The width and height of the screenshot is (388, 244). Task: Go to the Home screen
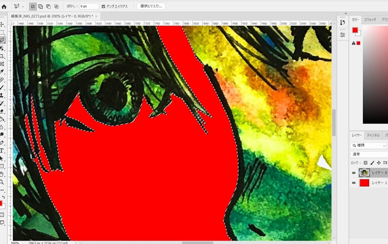coord(4,6)
